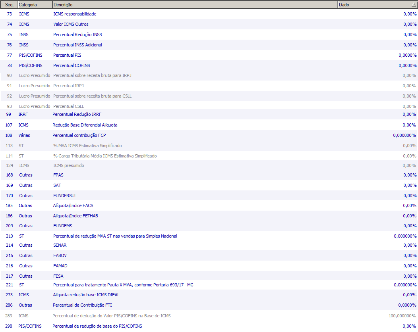
Task: Select row 'Valor ICMS Outros'
Action: [x=209, y=24]
